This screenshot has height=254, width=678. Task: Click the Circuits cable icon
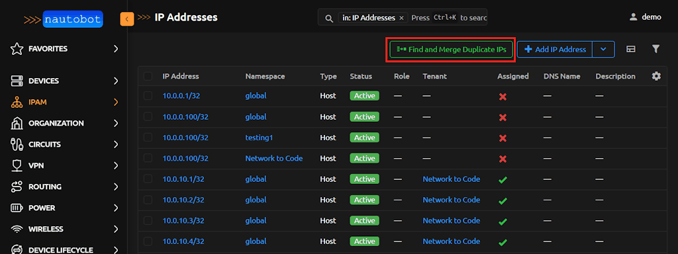[17, 144]
